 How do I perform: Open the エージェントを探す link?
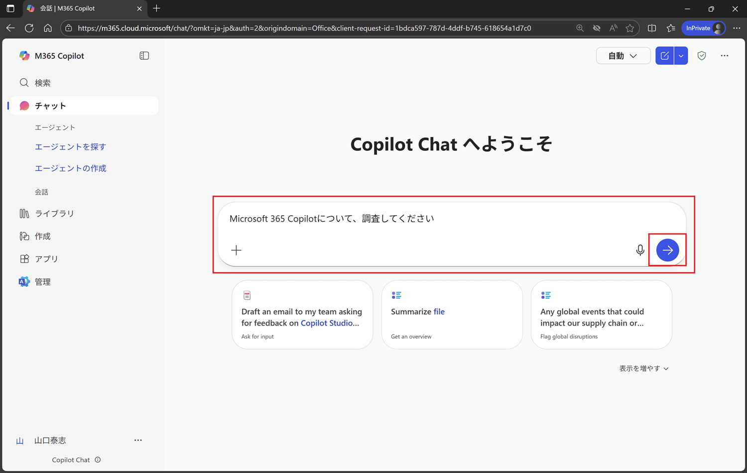coord(70,147)
